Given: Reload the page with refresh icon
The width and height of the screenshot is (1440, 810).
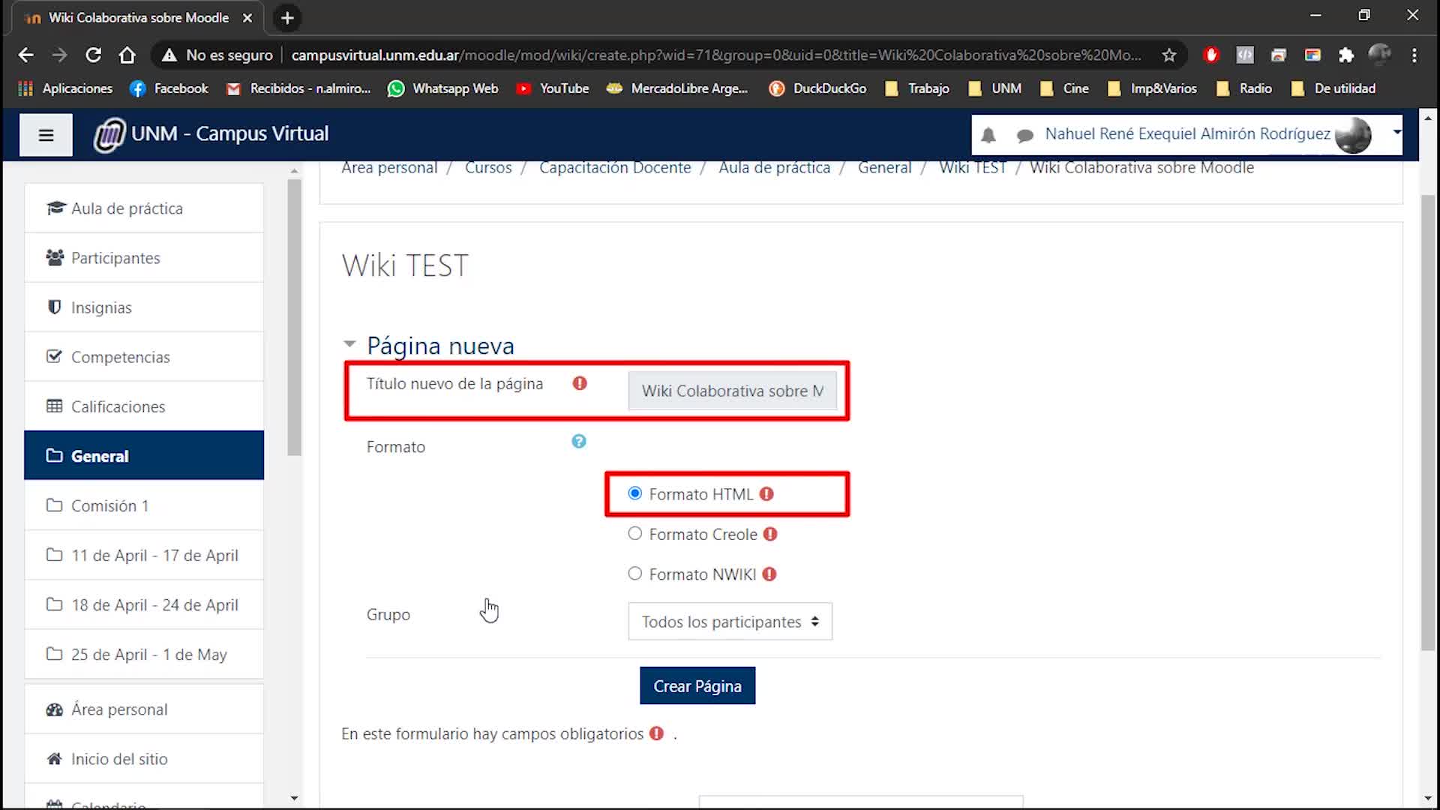Looking at the screenshot, I should coord(93,55).
